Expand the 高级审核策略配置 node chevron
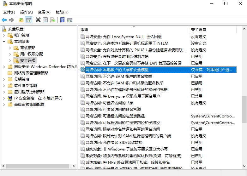The height and width of the screenshot is (176, 247). 4,105
